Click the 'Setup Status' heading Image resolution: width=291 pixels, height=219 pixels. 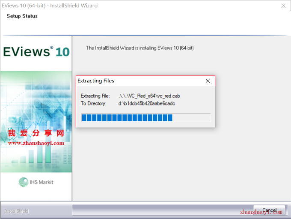22,16
